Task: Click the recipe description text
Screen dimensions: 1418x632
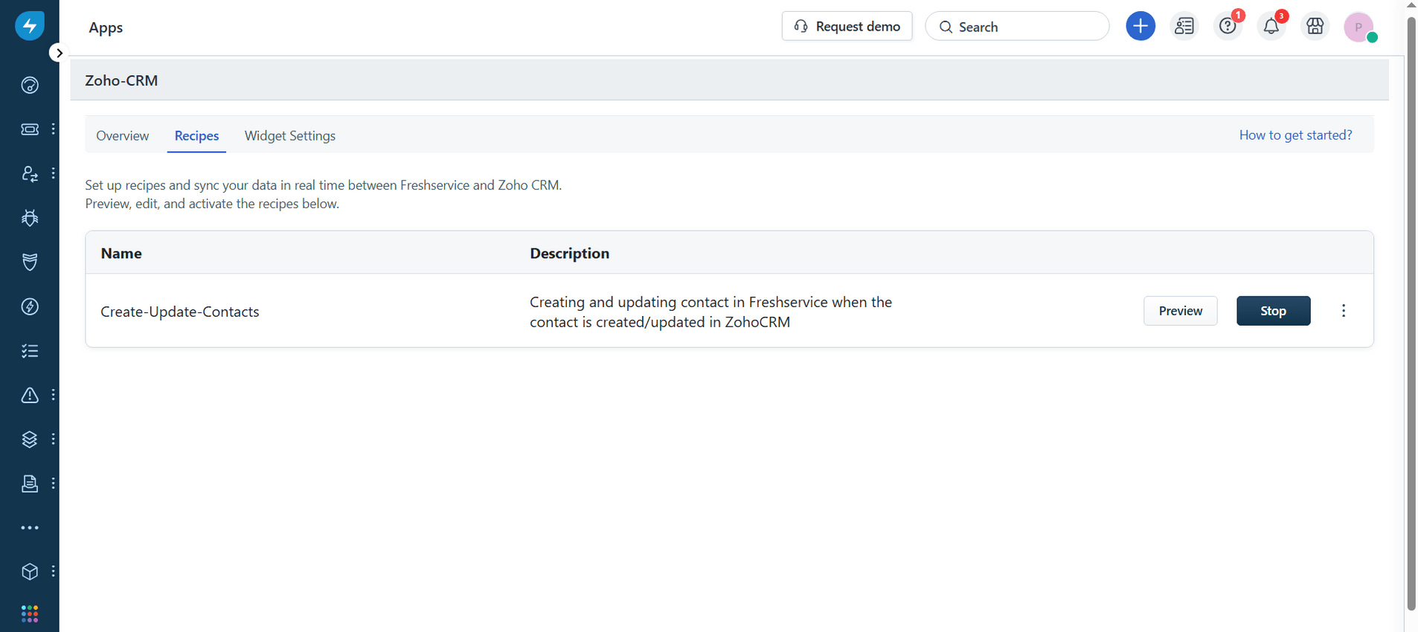Action: pyautogui.click(x=710, y=312)
